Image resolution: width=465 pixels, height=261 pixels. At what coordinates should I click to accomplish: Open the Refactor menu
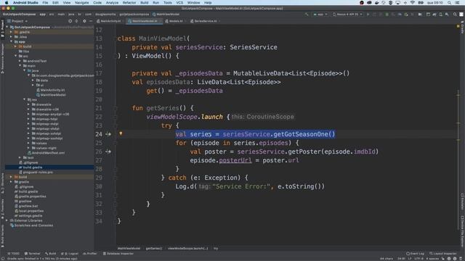tap(129, 3)
